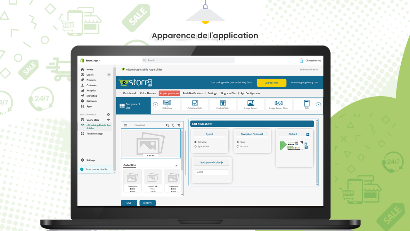Open the Push Notifications tab
The image size is (410, 231).
tap(193, 93)
